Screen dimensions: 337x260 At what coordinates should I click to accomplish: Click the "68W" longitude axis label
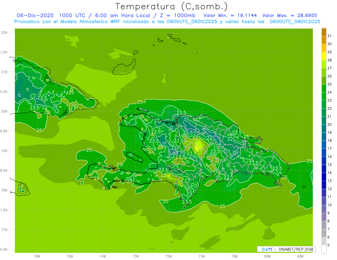coord(300,256)
